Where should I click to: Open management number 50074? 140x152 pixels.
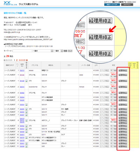pos(22,87)
